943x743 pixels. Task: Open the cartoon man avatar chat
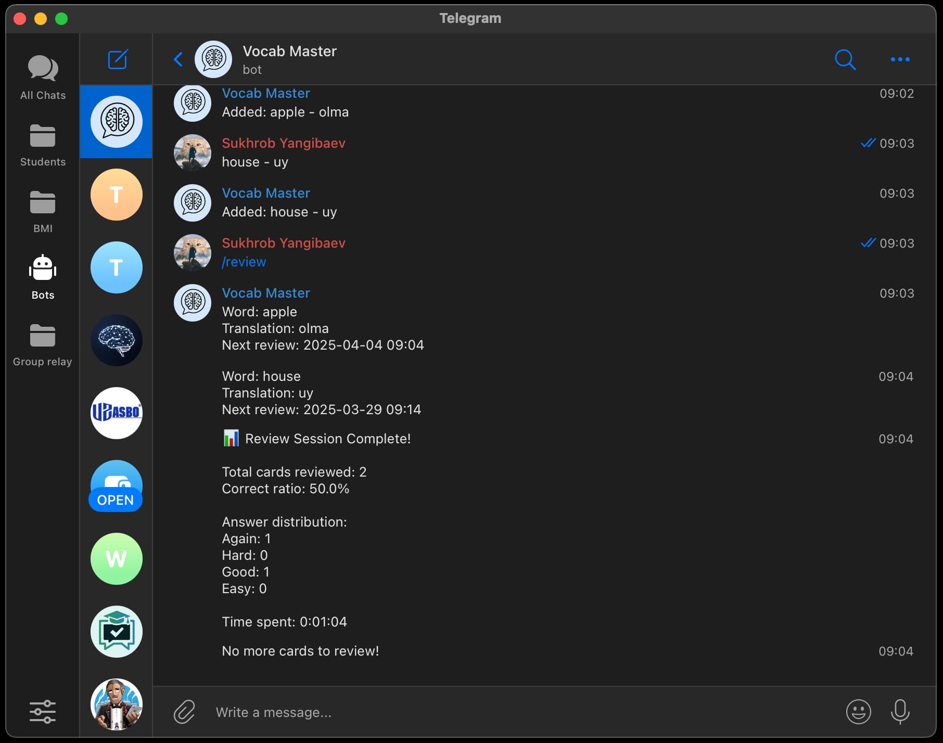[x=117, y=704]
